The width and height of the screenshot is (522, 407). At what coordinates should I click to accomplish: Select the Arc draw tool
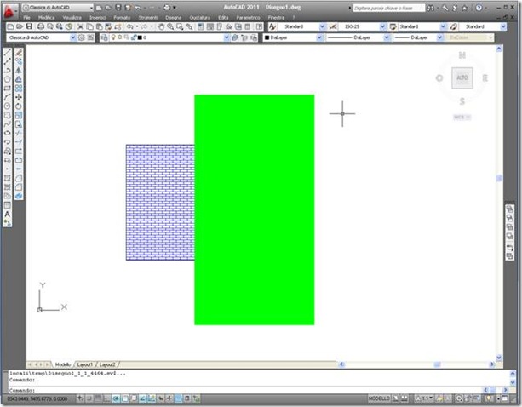point(8,97)
